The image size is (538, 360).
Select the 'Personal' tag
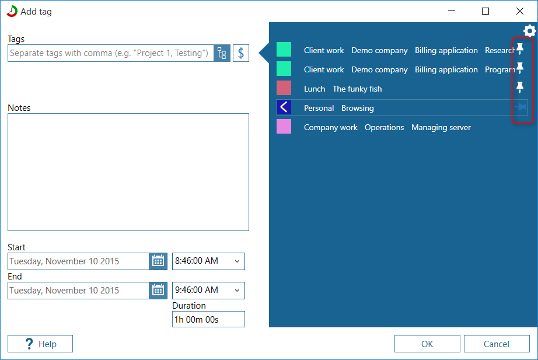(319, 108)
